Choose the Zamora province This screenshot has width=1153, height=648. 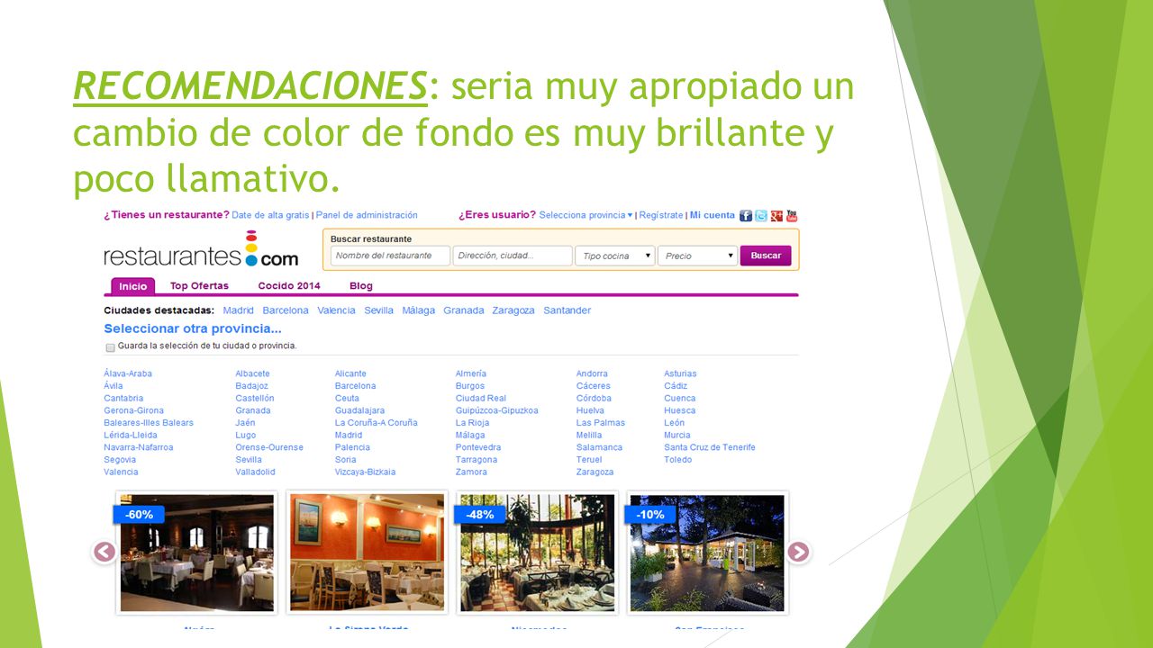pyautogui.click(x=471, y=472)
